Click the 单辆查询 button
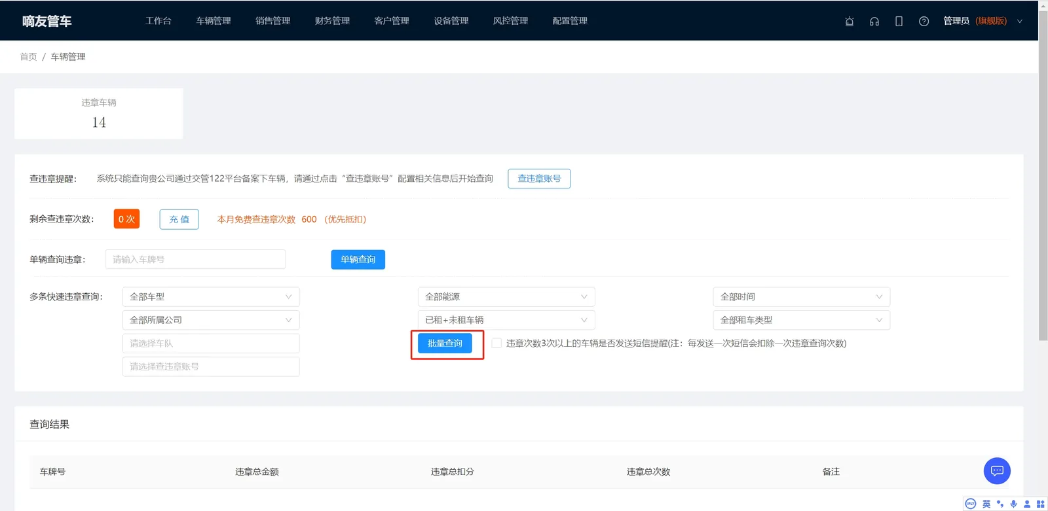The width and height of the screenshot is (1048, 511). click(358, 260)
